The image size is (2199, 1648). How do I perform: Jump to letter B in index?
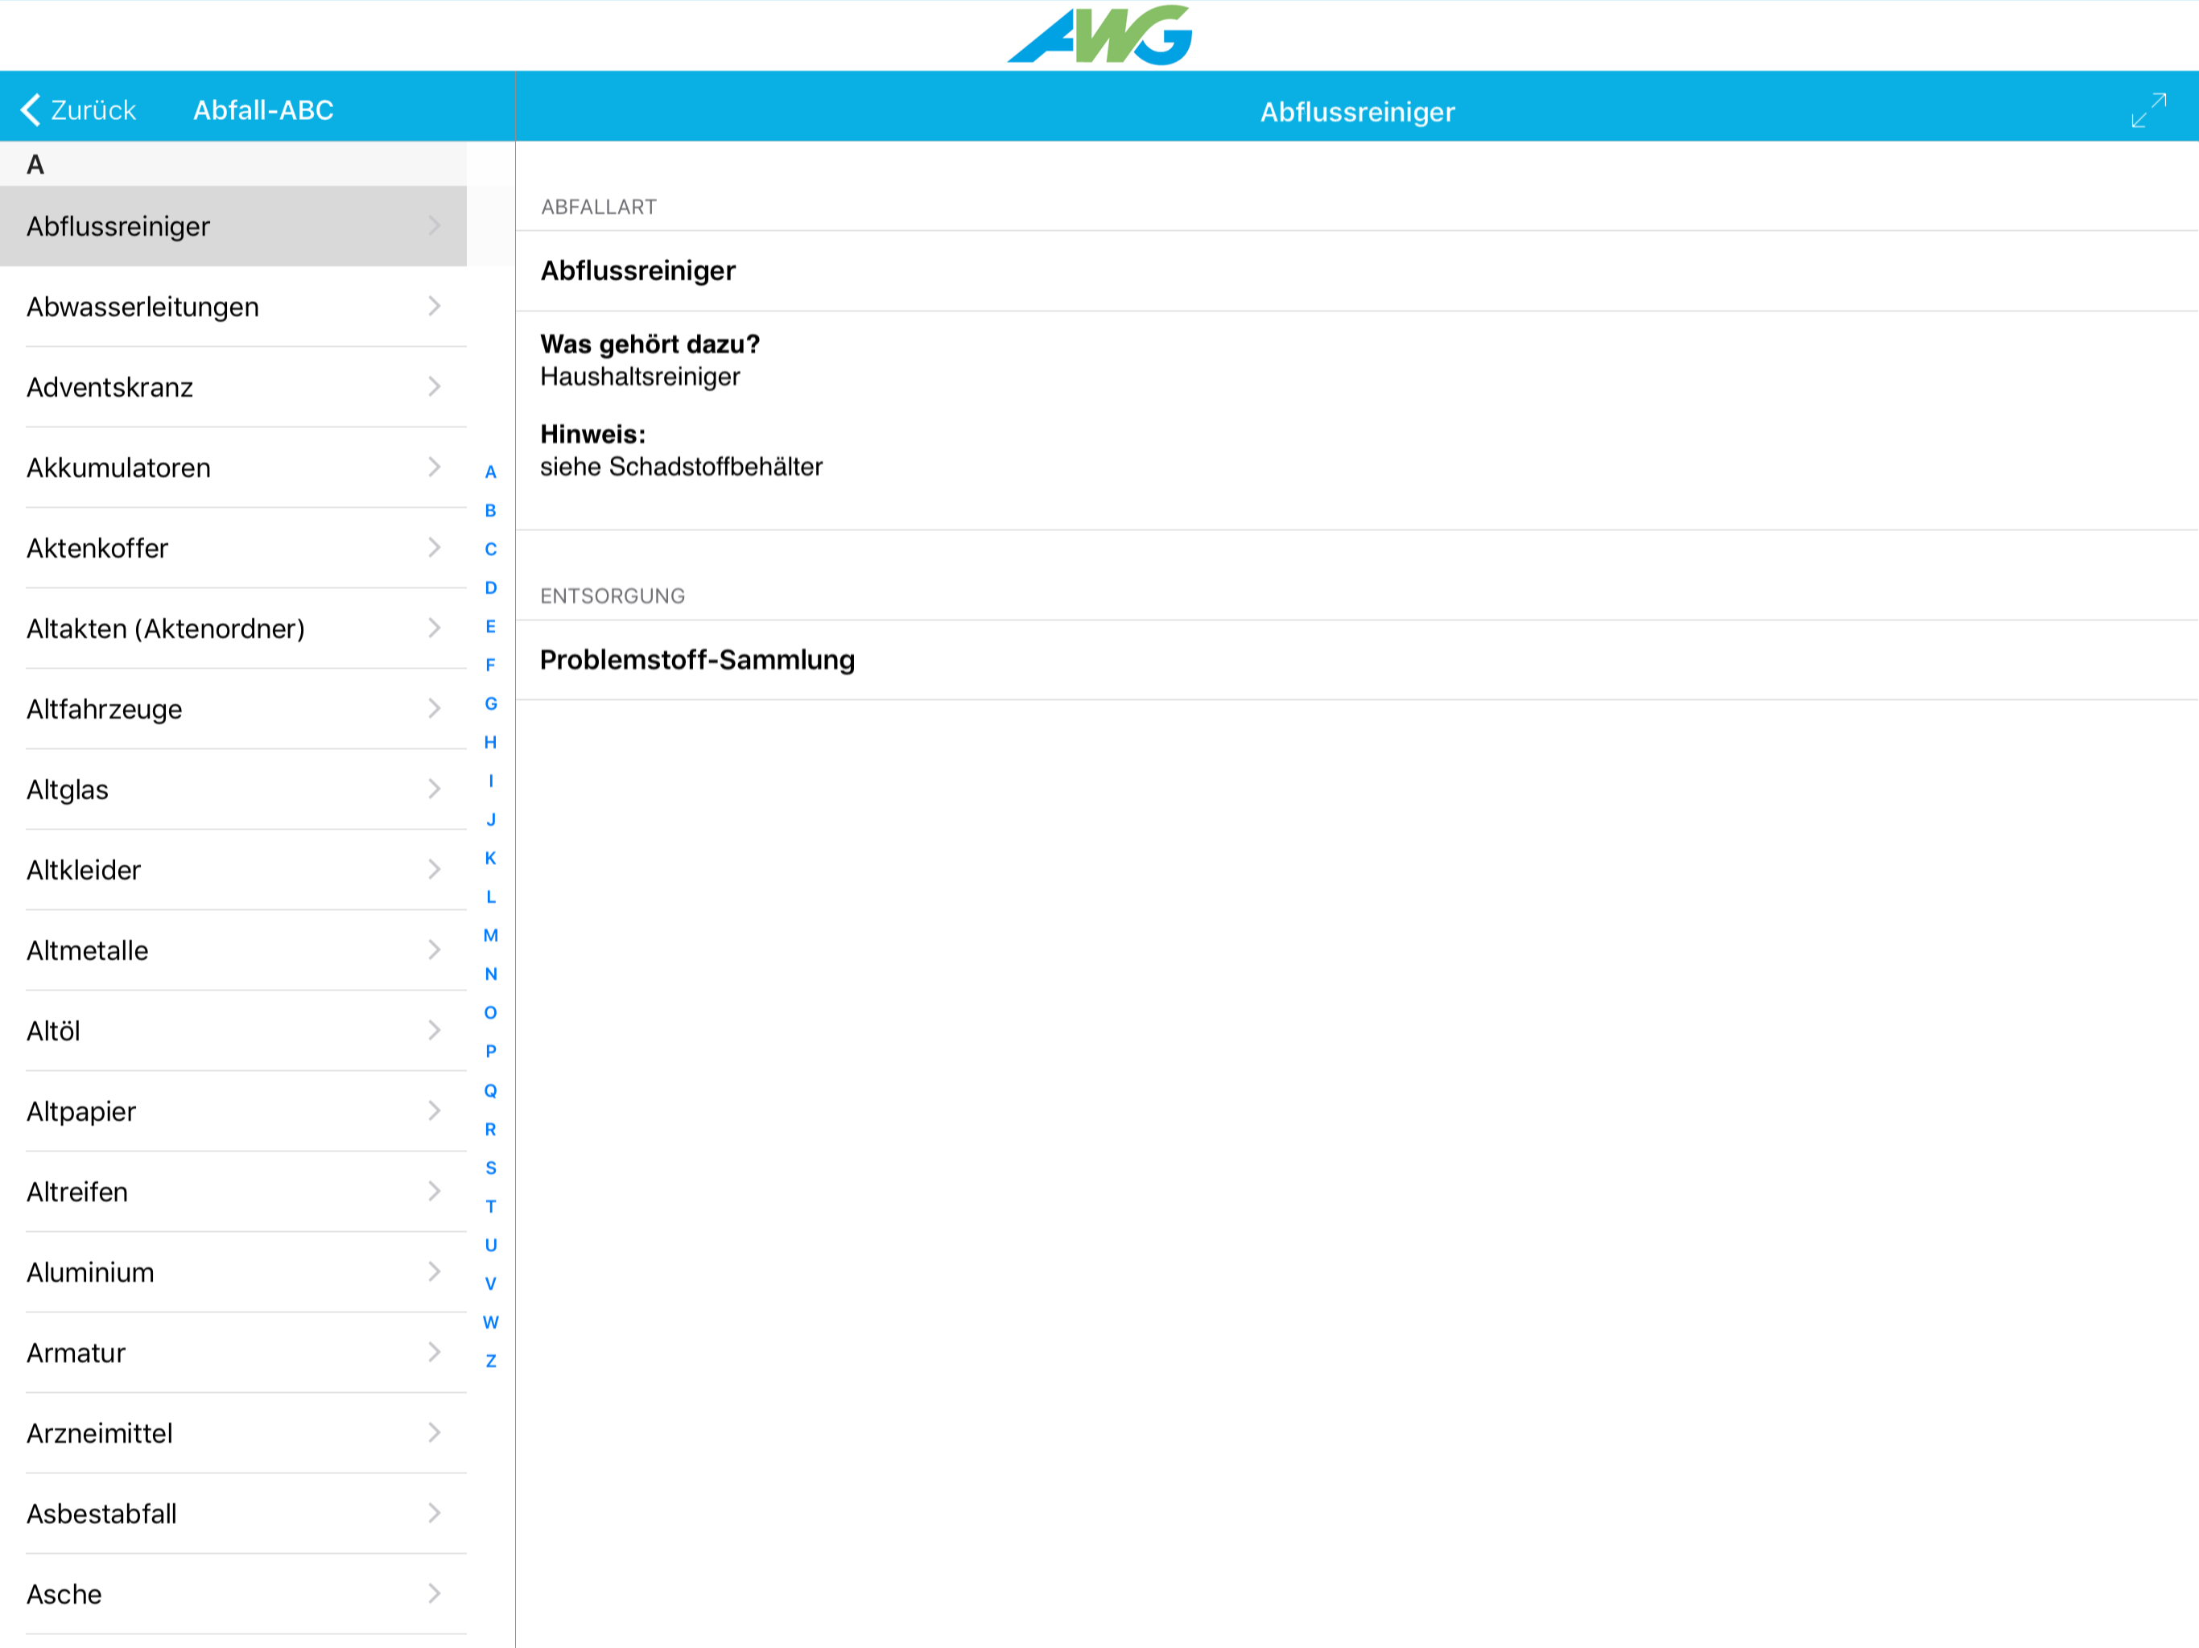click(490, 511)
